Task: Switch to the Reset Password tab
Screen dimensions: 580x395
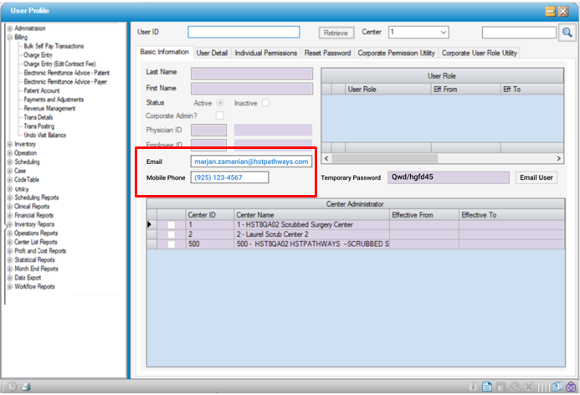Action: (327, 53)
